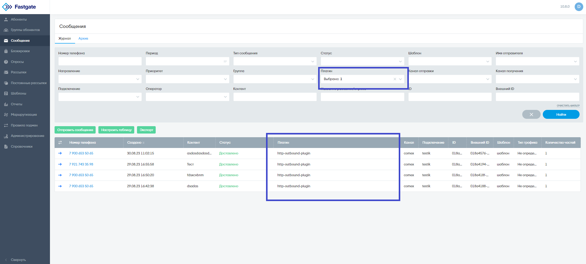Open Администрирование in the sidebar menu

click(28, 136)
